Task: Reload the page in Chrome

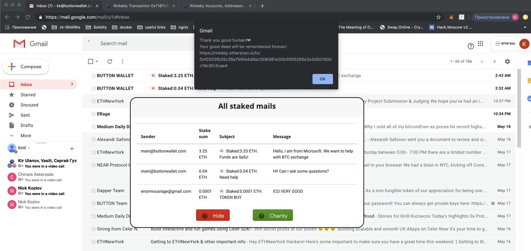Action: tap(28, 17)
